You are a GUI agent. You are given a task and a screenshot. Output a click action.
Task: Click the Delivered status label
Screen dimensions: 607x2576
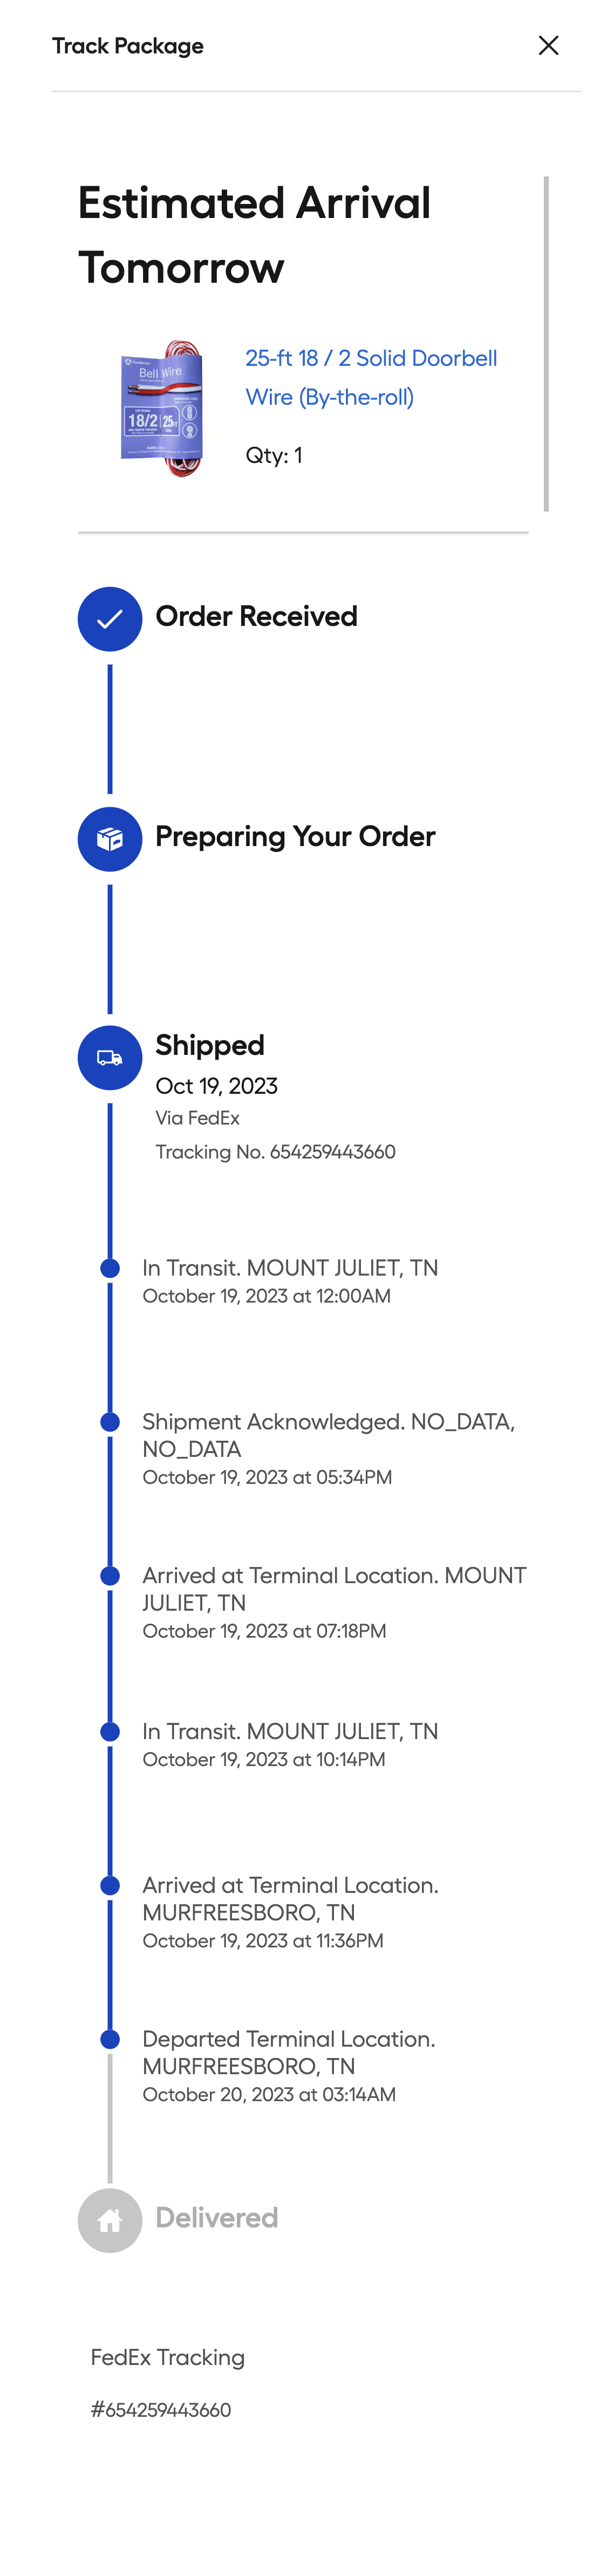tap(216, 2218)
